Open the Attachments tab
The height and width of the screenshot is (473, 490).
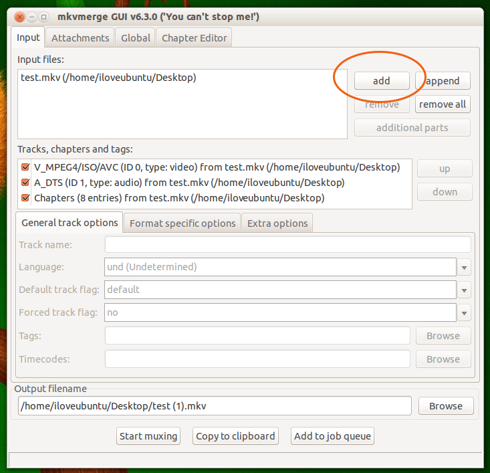pyautogui.click(x=80, y=38)
